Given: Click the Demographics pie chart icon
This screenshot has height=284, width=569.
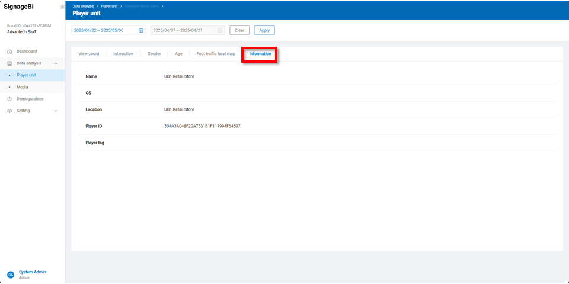Looking at the screenshot, I should click(9, 99).
